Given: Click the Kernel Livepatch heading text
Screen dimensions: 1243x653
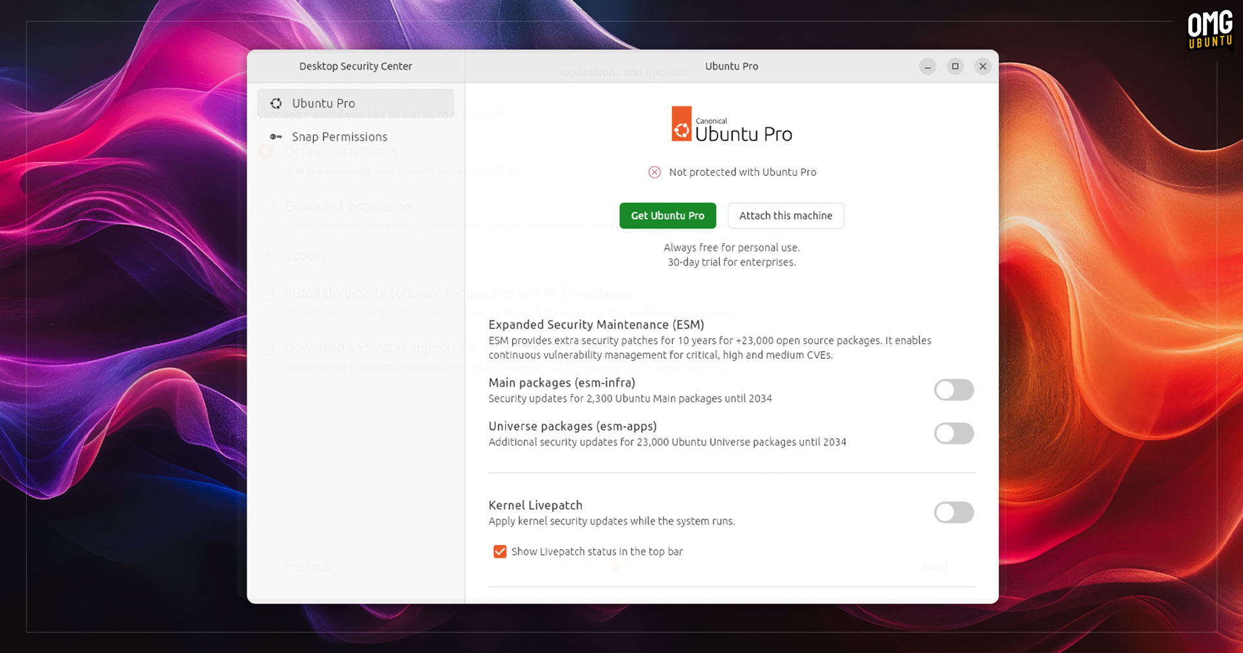Looking at the screenshot, I should click(535, 505).
